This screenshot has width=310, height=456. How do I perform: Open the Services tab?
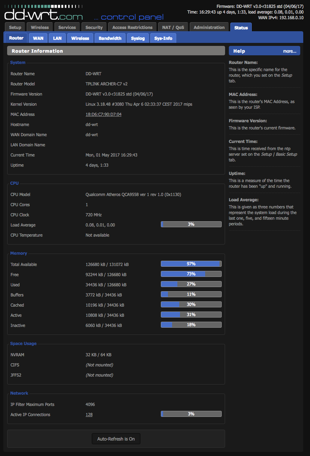[x=67, y=27]
